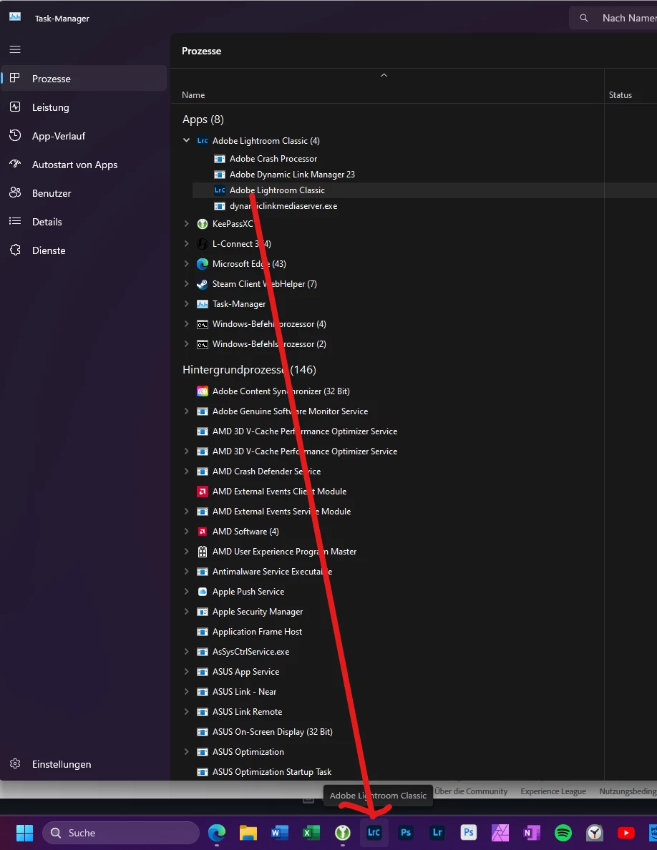Select Apple Security Manager row
The height and width of the screenshot is (850, 657).
point(258,612)
